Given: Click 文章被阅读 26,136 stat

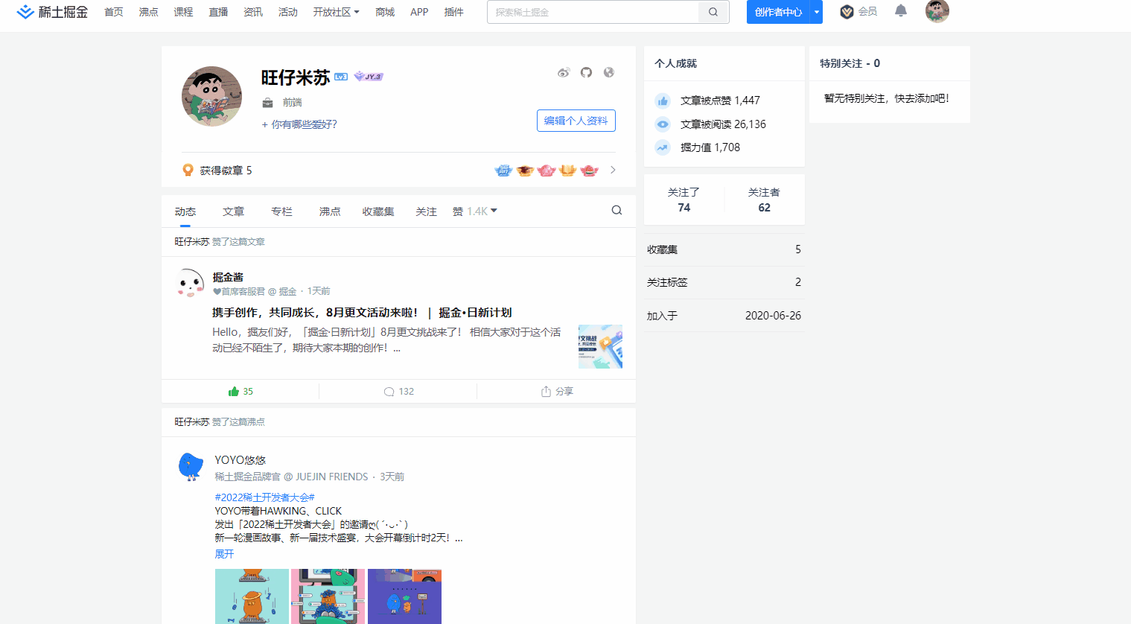Looking at the screenshot, I should (x=723, y=124).
